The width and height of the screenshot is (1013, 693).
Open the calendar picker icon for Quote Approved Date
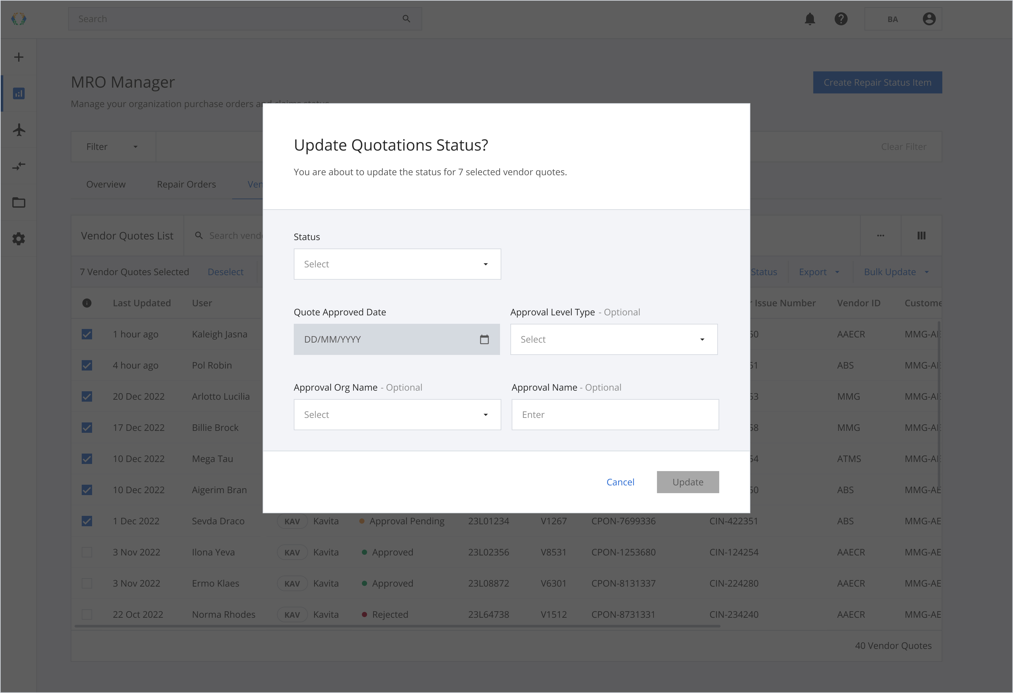(484, 339)
